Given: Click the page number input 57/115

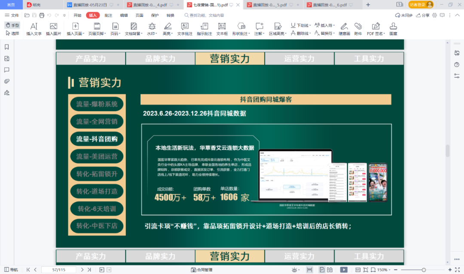Looking at the screenshot, I should coord(58,270).
